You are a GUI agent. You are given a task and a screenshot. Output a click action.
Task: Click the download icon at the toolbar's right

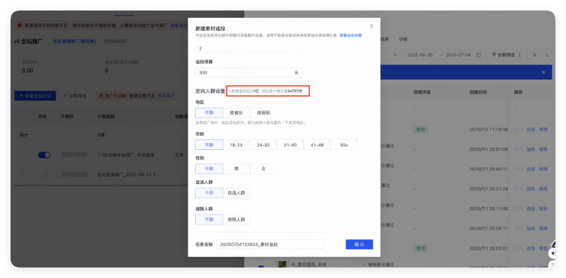coord(547,55)
